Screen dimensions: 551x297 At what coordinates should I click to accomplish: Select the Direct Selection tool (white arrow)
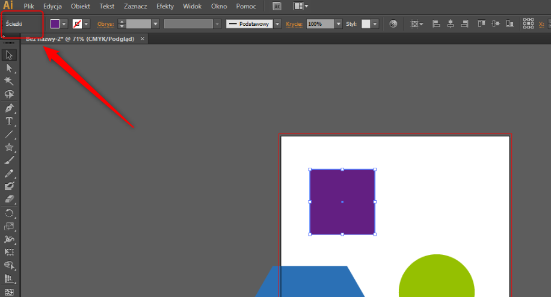coord(9,68)
